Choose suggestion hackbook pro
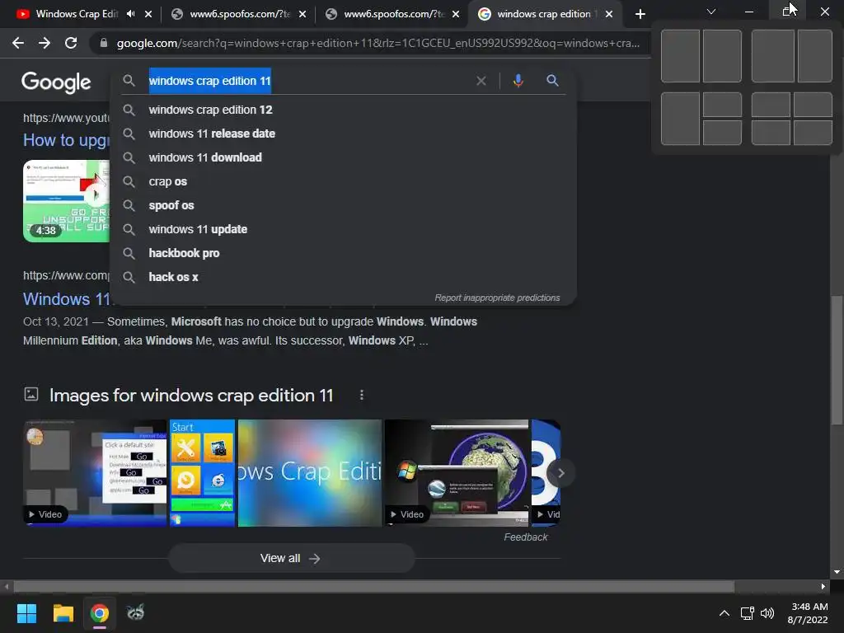The width and height of the screenshot is (844, 633). click(343, 253)
